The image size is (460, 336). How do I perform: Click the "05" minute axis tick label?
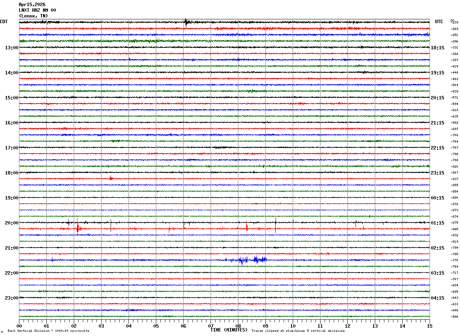[156, 326]
